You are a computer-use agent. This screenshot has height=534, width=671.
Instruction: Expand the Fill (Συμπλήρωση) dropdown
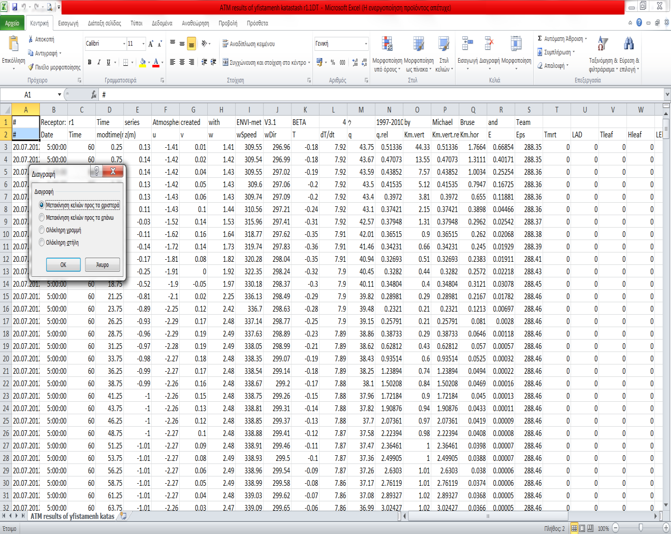pos(574,52)
